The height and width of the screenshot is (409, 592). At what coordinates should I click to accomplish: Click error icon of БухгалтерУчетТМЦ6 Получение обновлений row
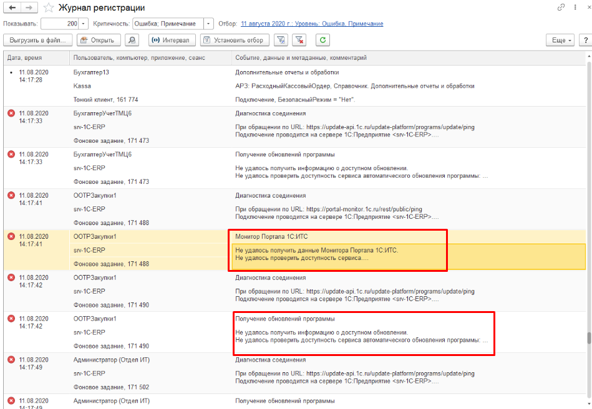point(11,155)
